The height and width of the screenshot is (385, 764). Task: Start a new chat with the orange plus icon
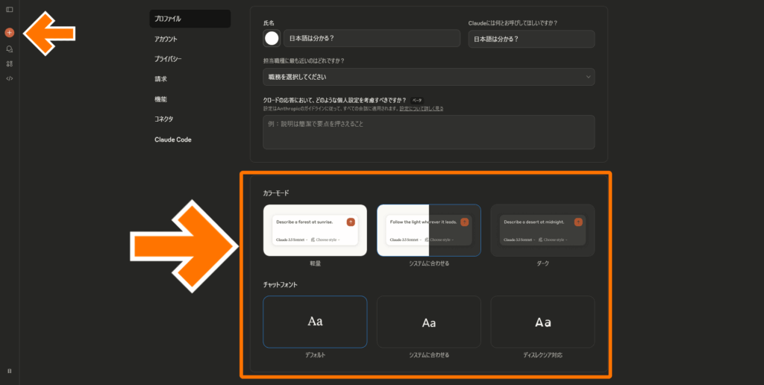tap(9, 33)
